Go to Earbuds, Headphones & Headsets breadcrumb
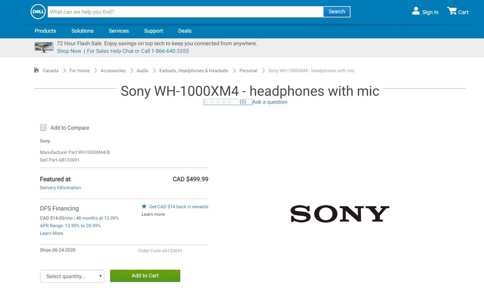 194,71
